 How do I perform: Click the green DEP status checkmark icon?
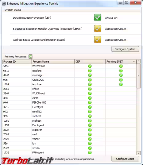[98, 17]
